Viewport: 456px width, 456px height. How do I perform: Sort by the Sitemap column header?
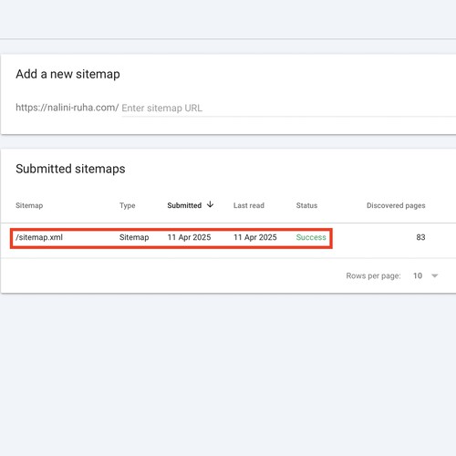[x=29, y=205]
